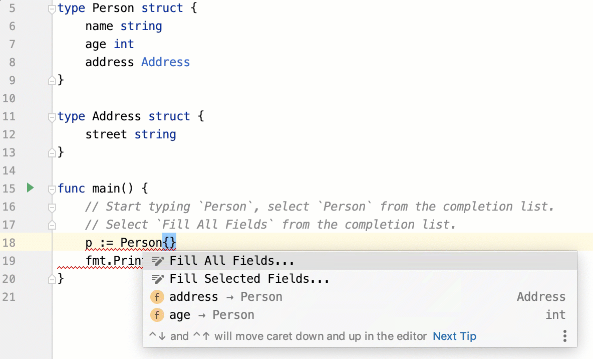The width and height of the screenshot is (593, 359).
Task: Place caret inside the Person{} braces
Action: [170, 243]
